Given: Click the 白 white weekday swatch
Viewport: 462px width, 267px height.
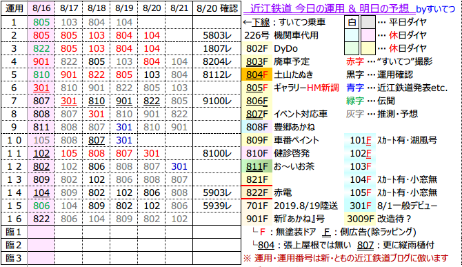Looking at the screenshot, I should point(352,22).
